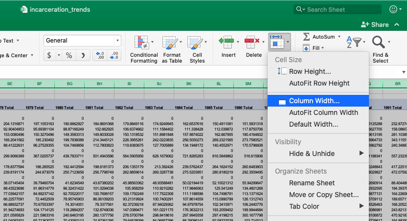Click the Share person icon
The image size is (407, 221).
(365, 24)
